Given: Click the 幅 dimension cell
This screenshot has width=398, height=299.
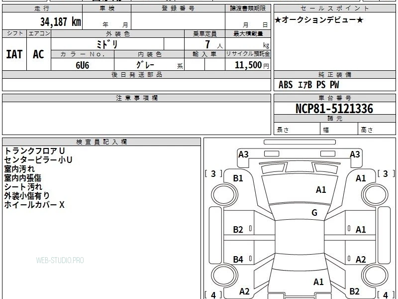Looking at the screenshot, I should tap(339, 129).
